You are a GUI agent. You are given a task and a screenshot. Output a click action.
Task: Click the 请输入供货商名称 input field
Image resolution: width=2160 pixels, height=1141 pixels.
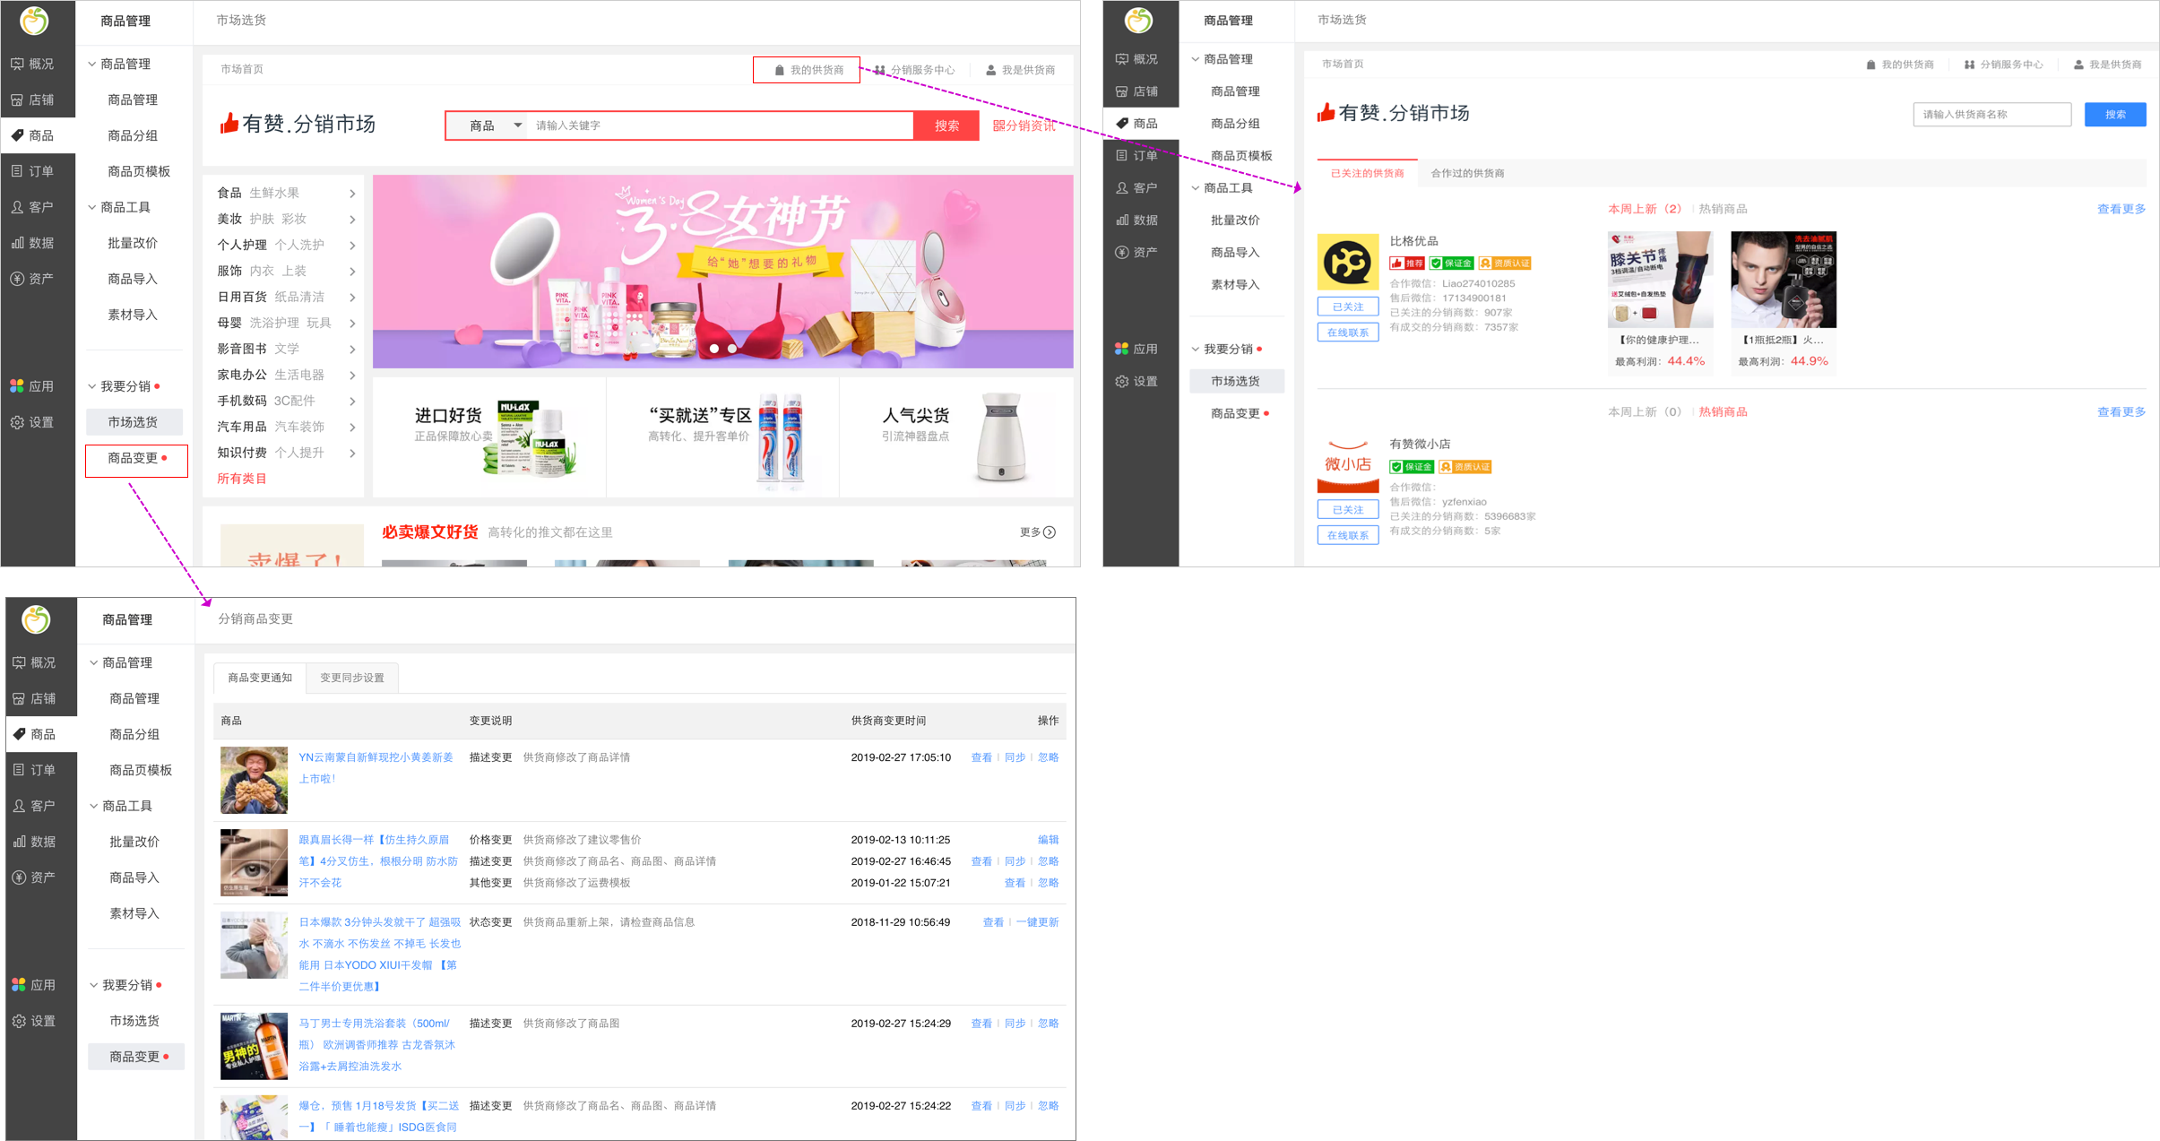tap(1992, 115)
